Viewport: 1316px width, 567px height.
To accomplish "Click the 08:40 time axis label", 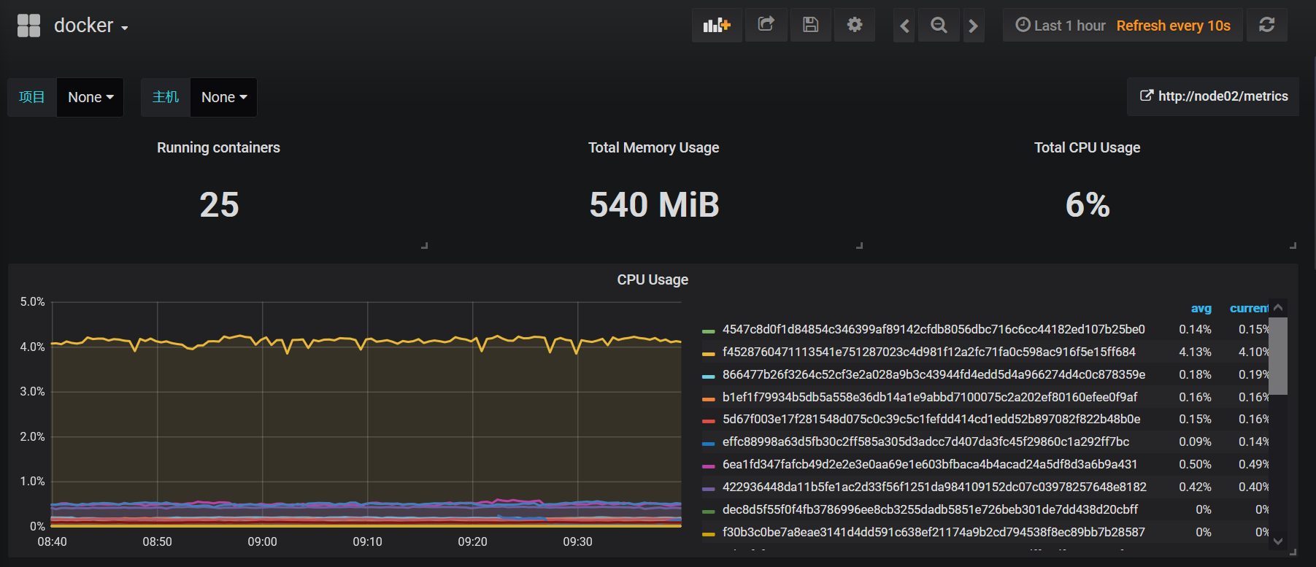I will coord(52,541).
